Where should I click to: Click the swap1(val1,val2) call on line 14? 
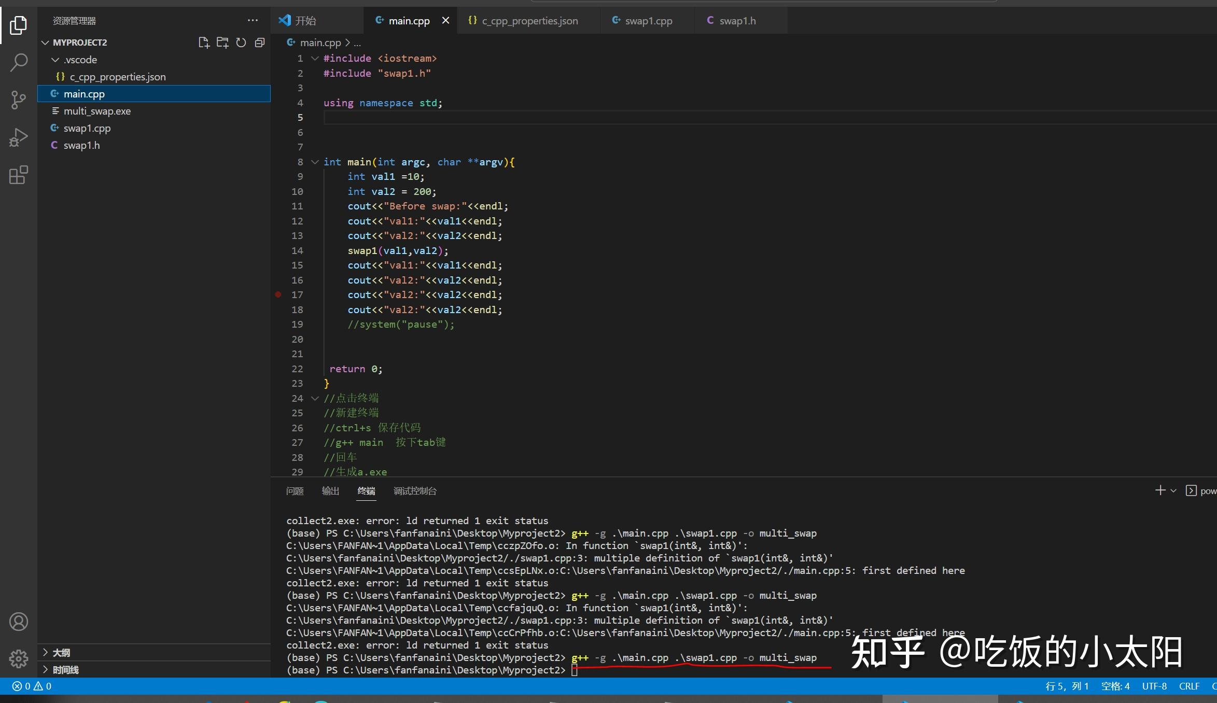tap(398, 250)
